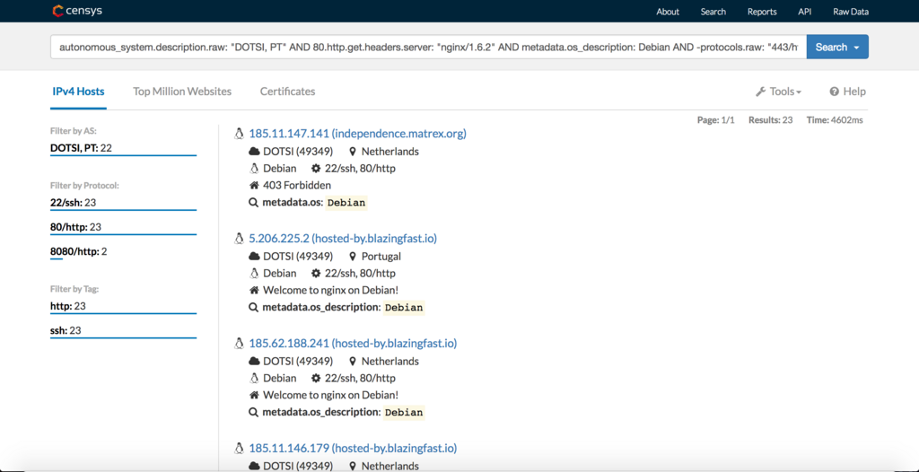This screenshot has width=919, height=472.
Task: Select the highlighted Debian under metadata.os
Action: click(x=346, y=203)
